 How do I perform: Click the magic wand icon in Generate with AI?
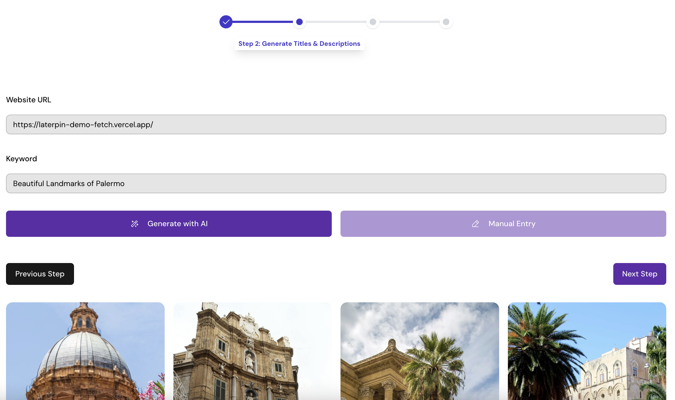[135, 224]
